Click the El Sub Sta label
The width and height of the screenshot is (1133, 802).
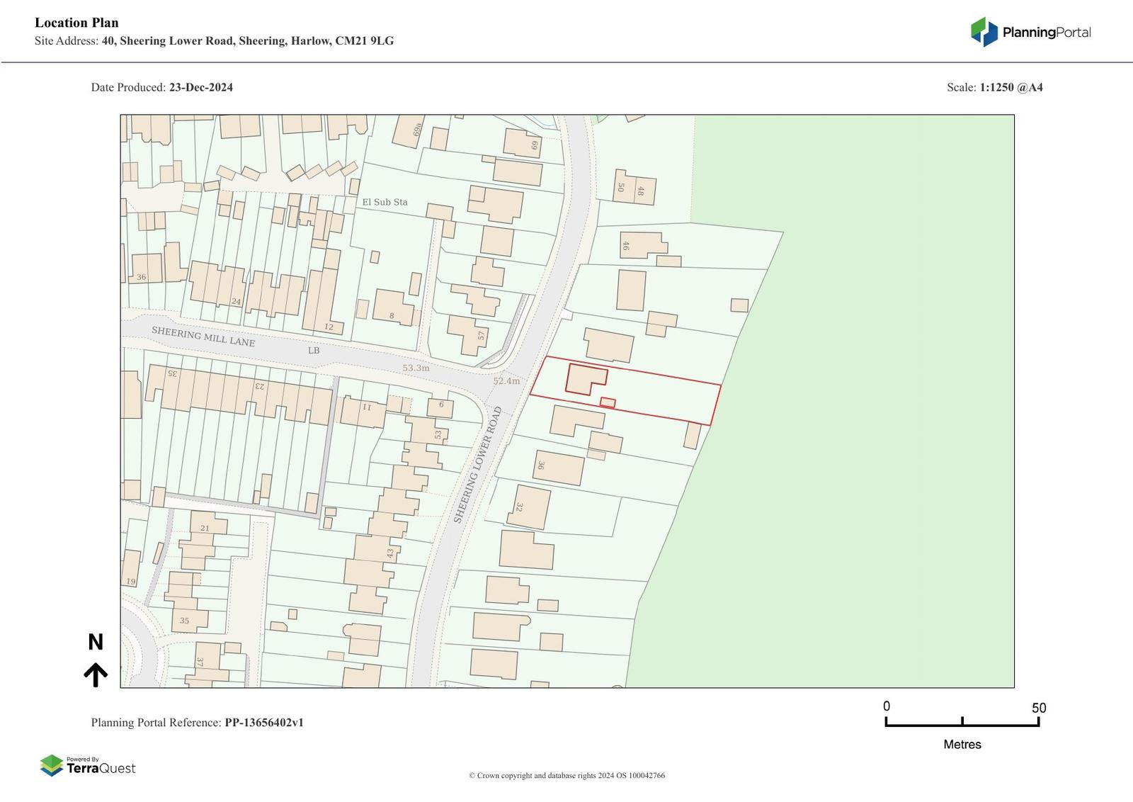coord(385,202)
